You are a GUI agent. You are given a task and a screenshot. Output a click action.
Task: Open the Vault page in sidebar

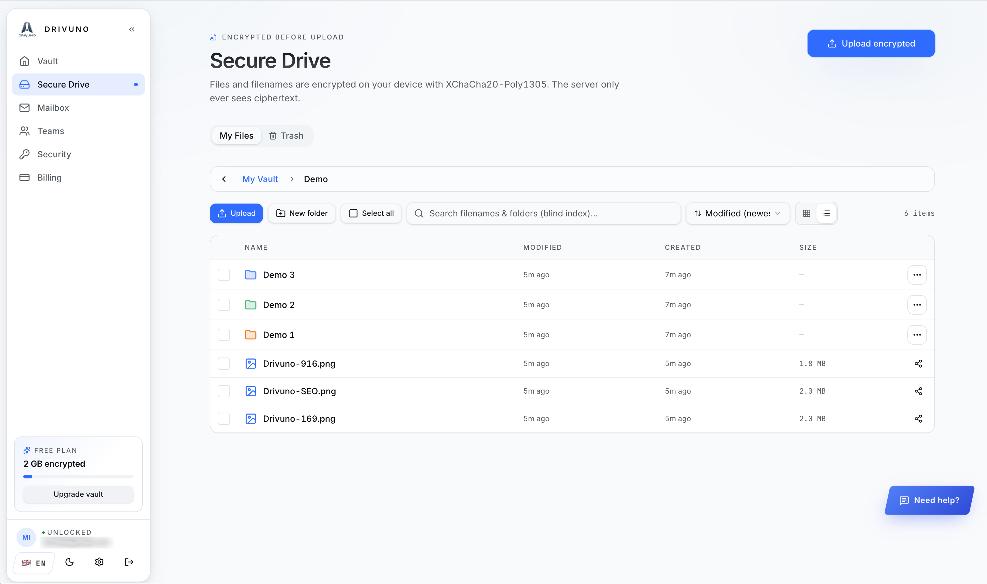[x=78, y=62]
